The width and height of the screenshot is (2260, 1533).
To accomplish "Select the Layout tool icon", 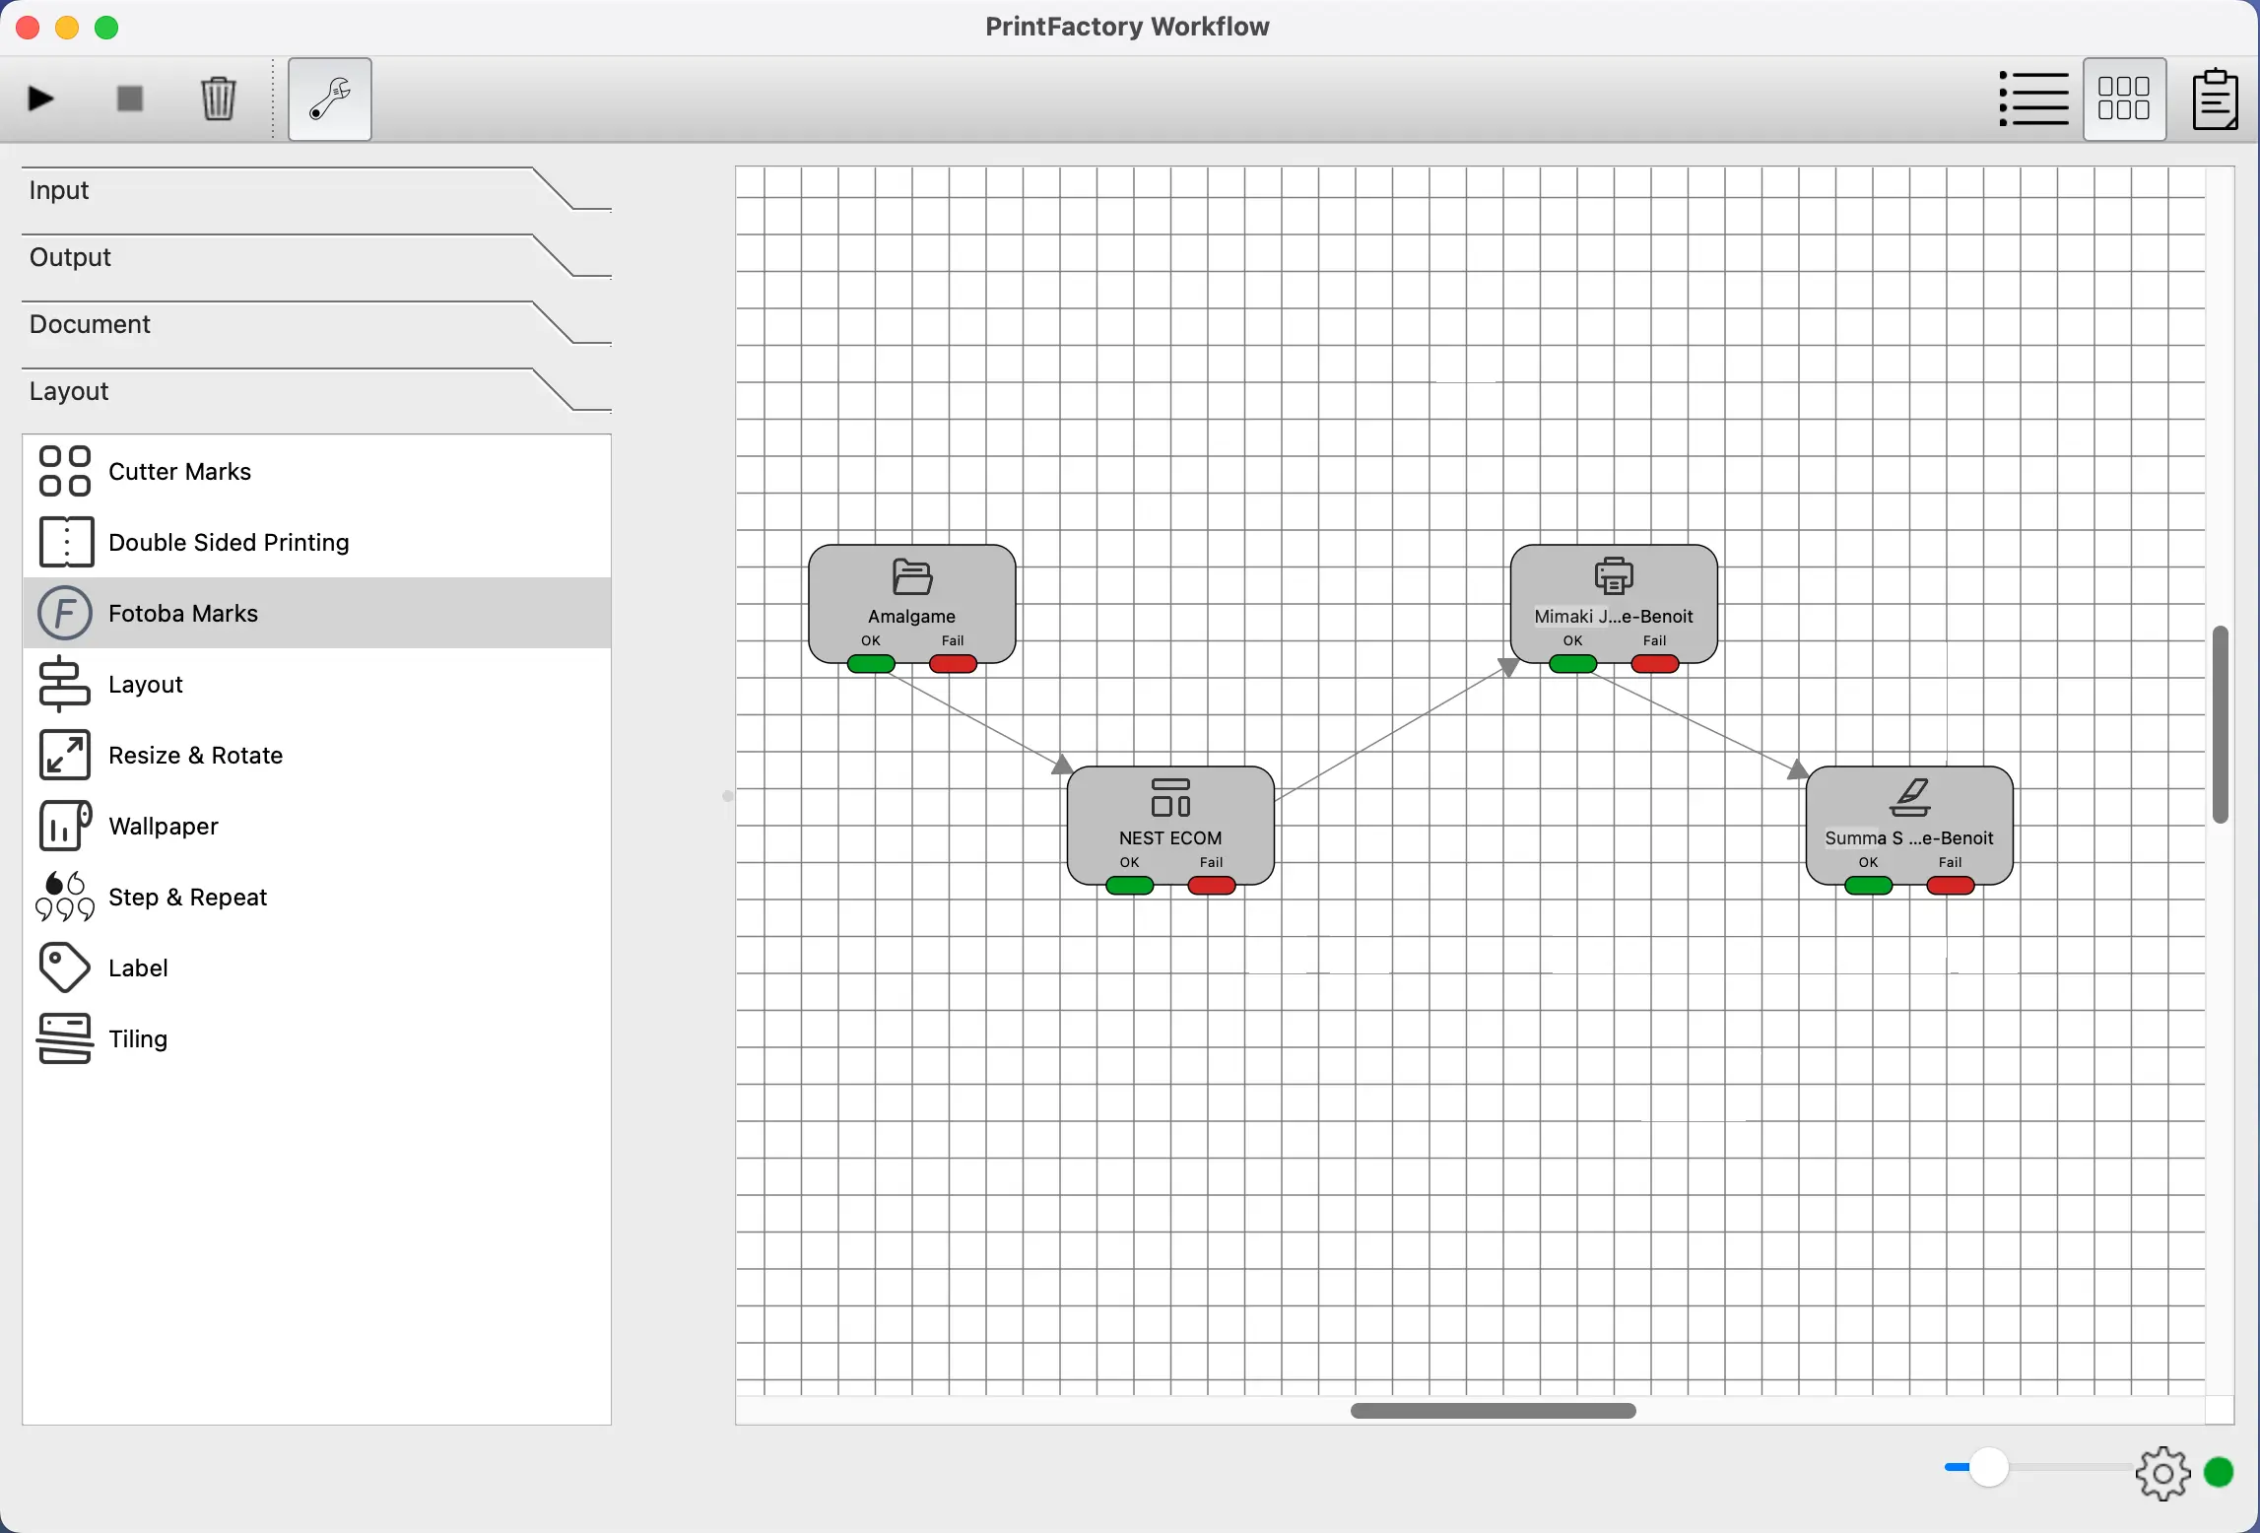I will (65, 684).
